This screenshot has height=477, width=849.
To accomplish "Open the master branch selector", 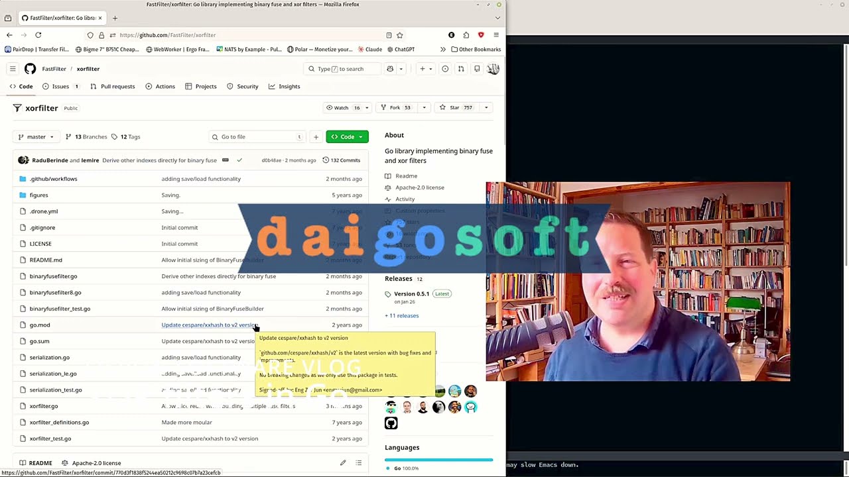I will coord(36,137).
